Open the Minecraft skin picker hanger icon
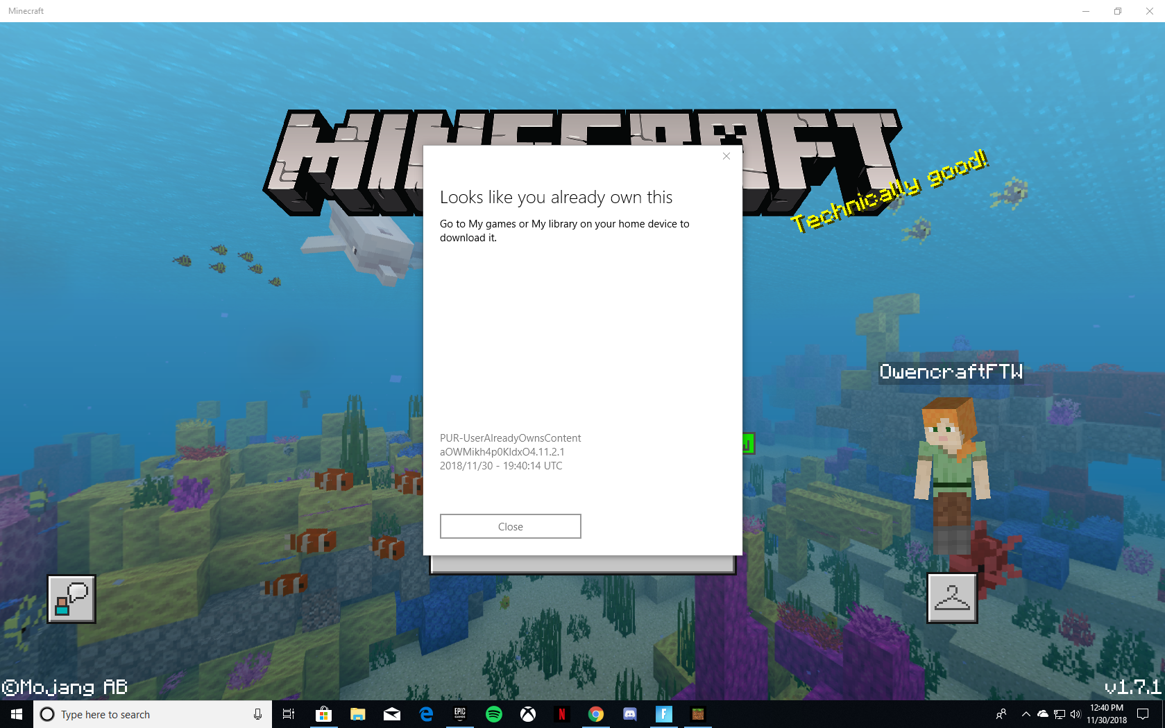Screen dimensions: 1165x728 (x=952, y=598)
